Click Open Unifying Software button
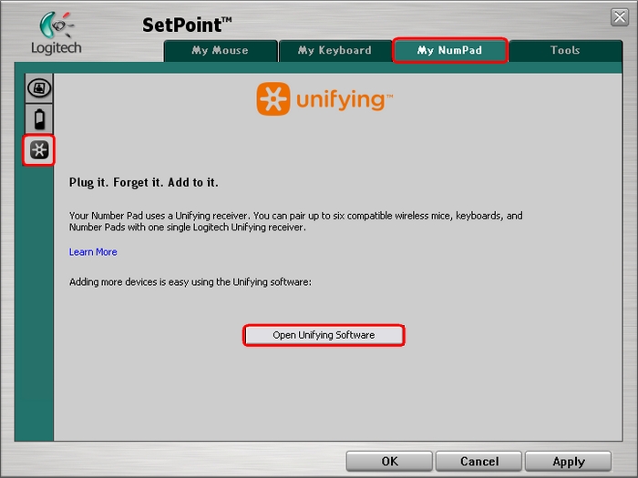The width and height of the screenshot is (638, 478). 324,335
